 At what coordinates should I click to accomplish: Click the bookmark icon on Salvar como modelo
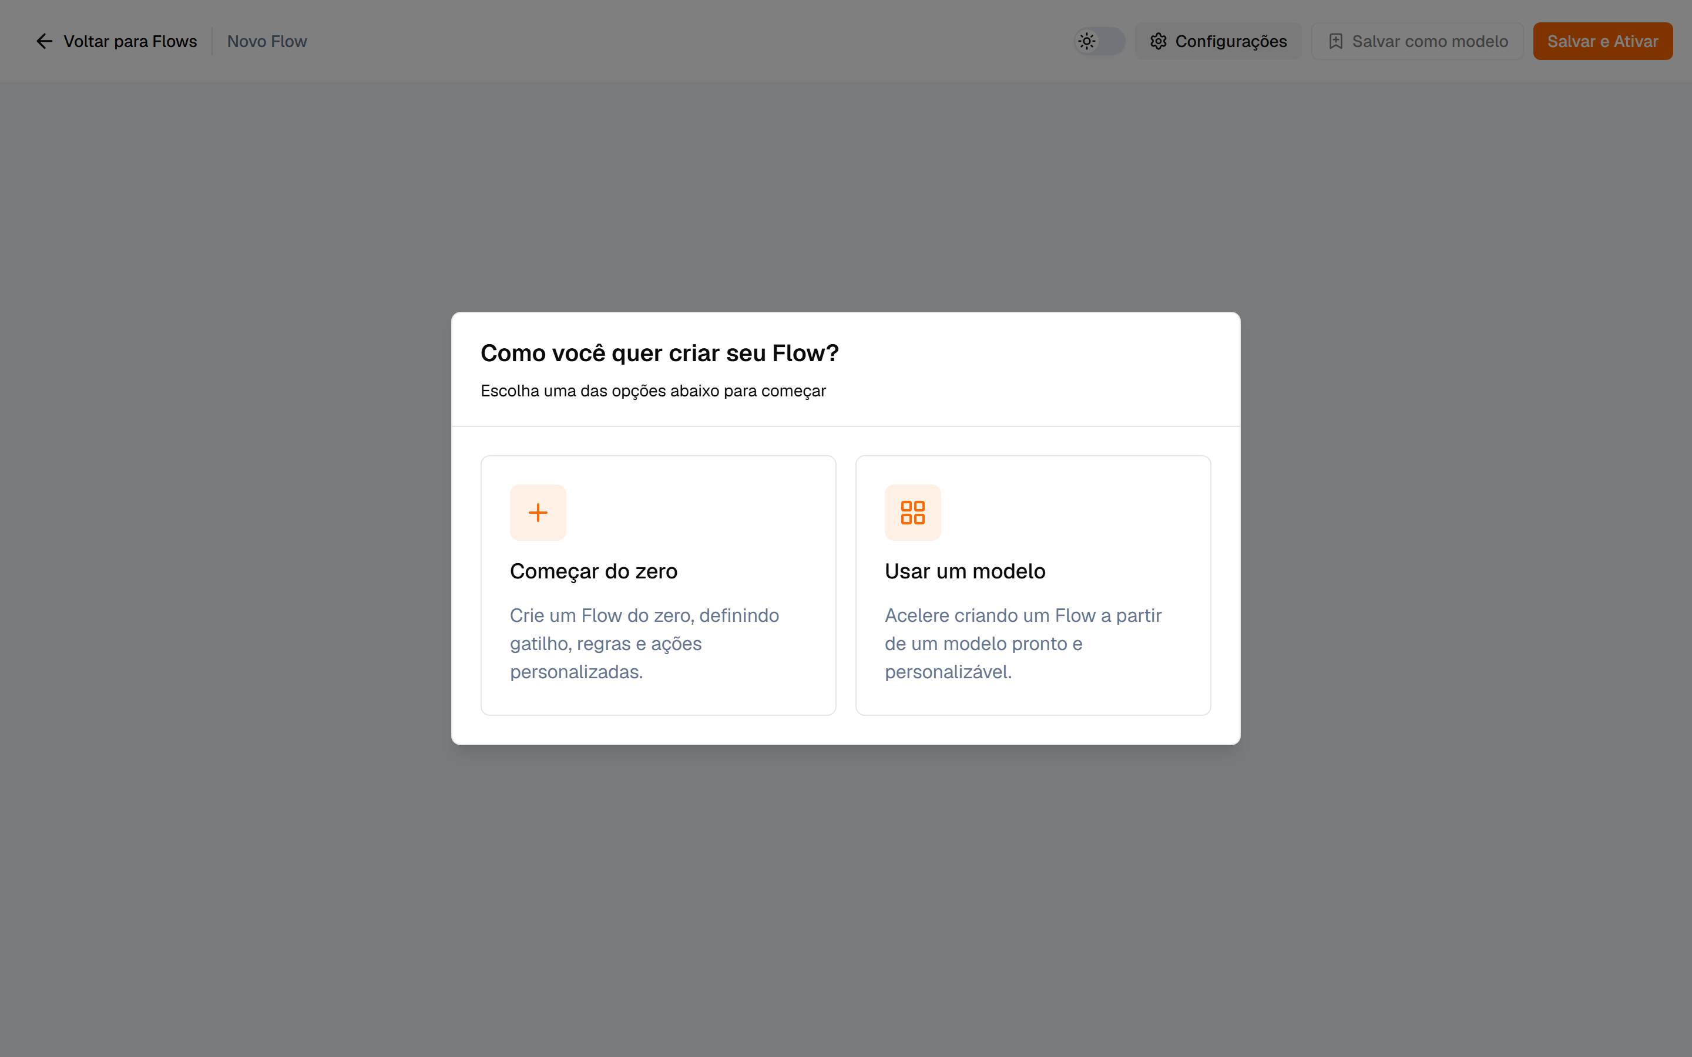1335,41
